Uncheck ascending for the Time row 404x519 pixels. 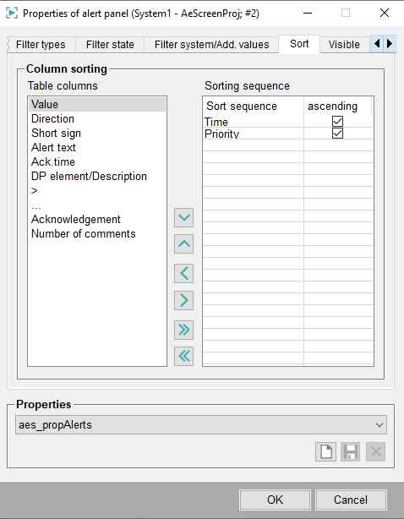(x=337, y=121)
